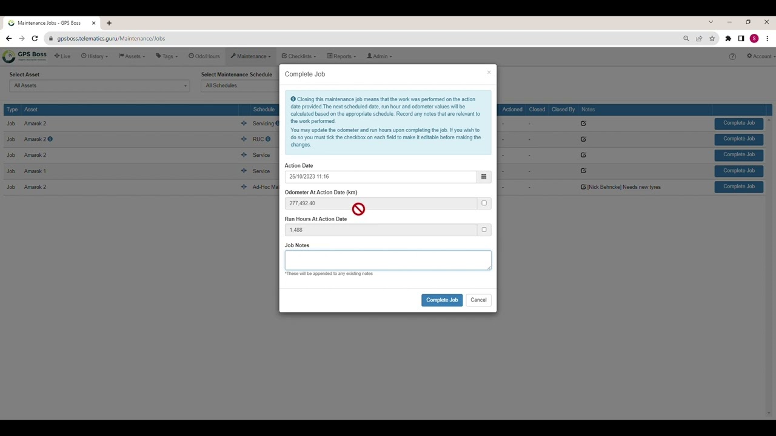Expand the Assets menu
Screen dimensions: 776x436
(x=132, y=56)
